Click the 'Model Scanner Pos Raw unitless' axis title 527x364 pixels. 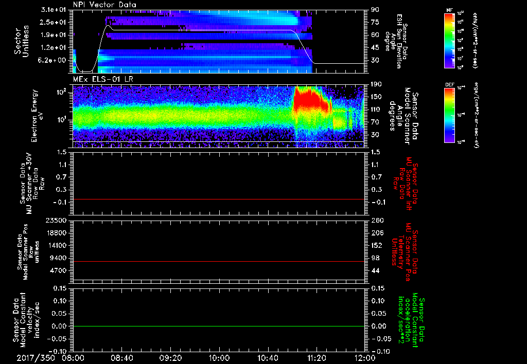point(28,252)
